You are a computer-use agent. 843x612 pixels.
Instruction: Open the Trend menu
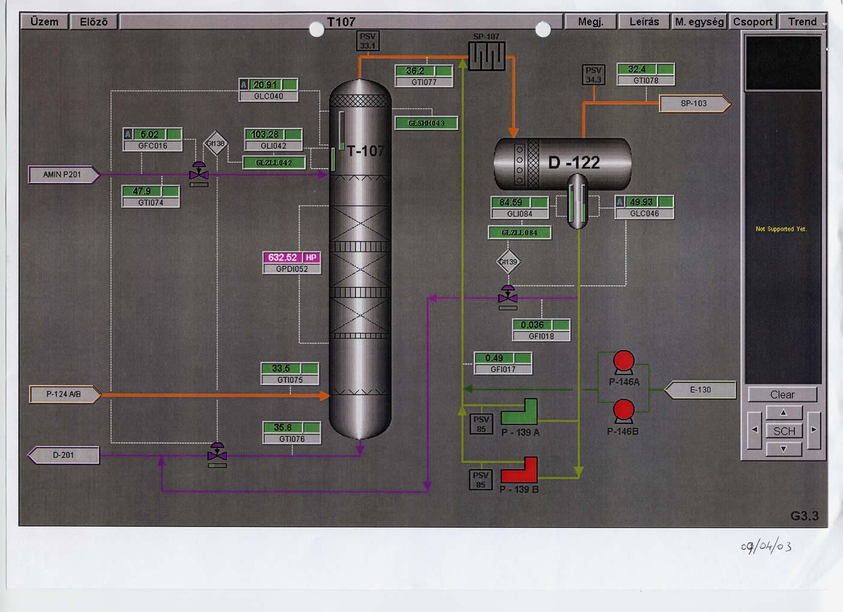click(802, 22)
